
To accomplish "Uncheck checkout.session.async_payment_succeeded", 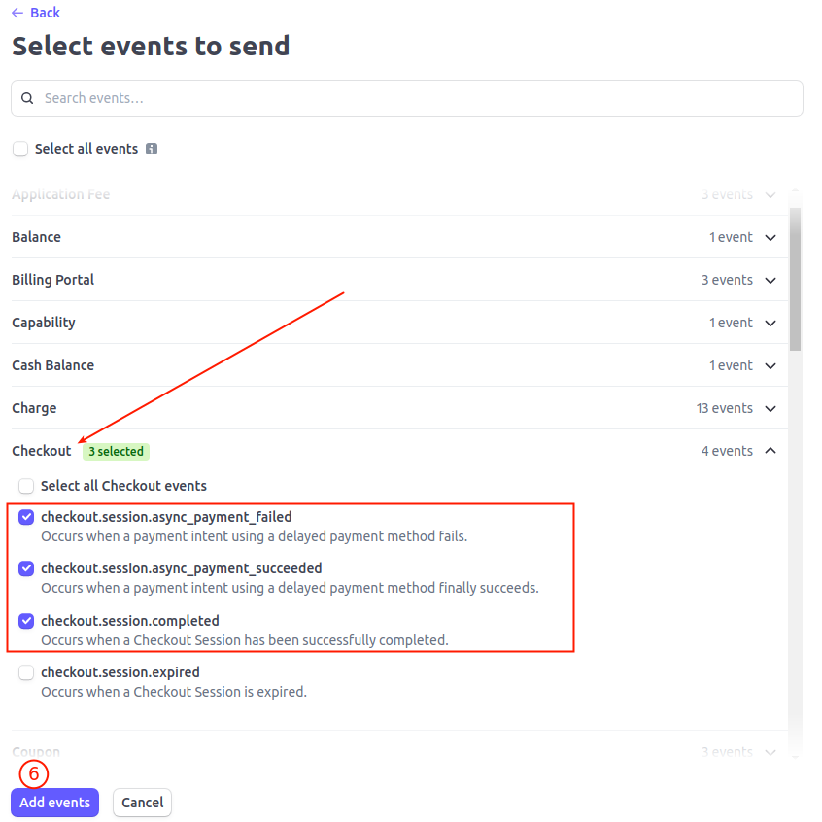I will click(26, 568).
